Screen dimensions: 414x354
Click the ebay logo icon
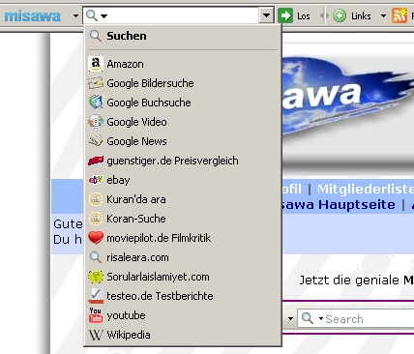click(96, 180)
